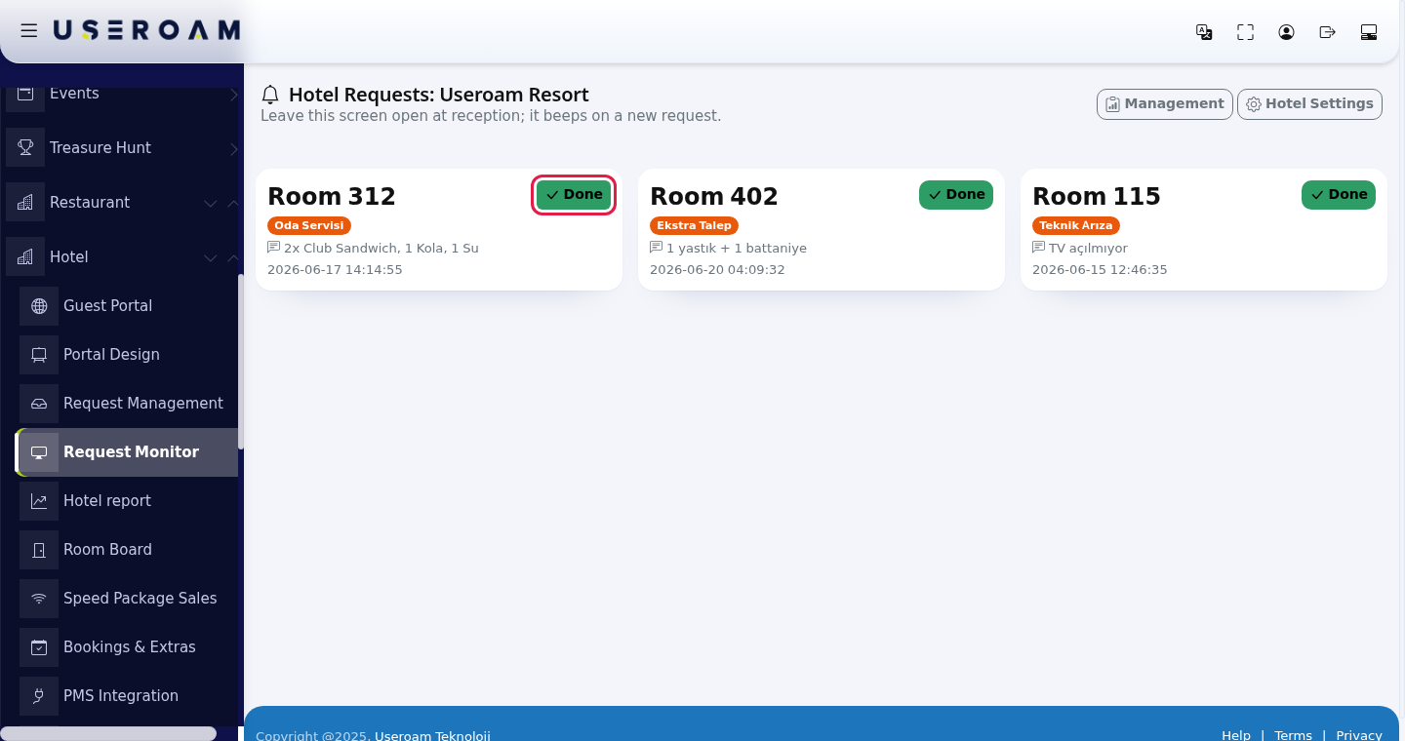Open the user profile icon

(1286, 32)
